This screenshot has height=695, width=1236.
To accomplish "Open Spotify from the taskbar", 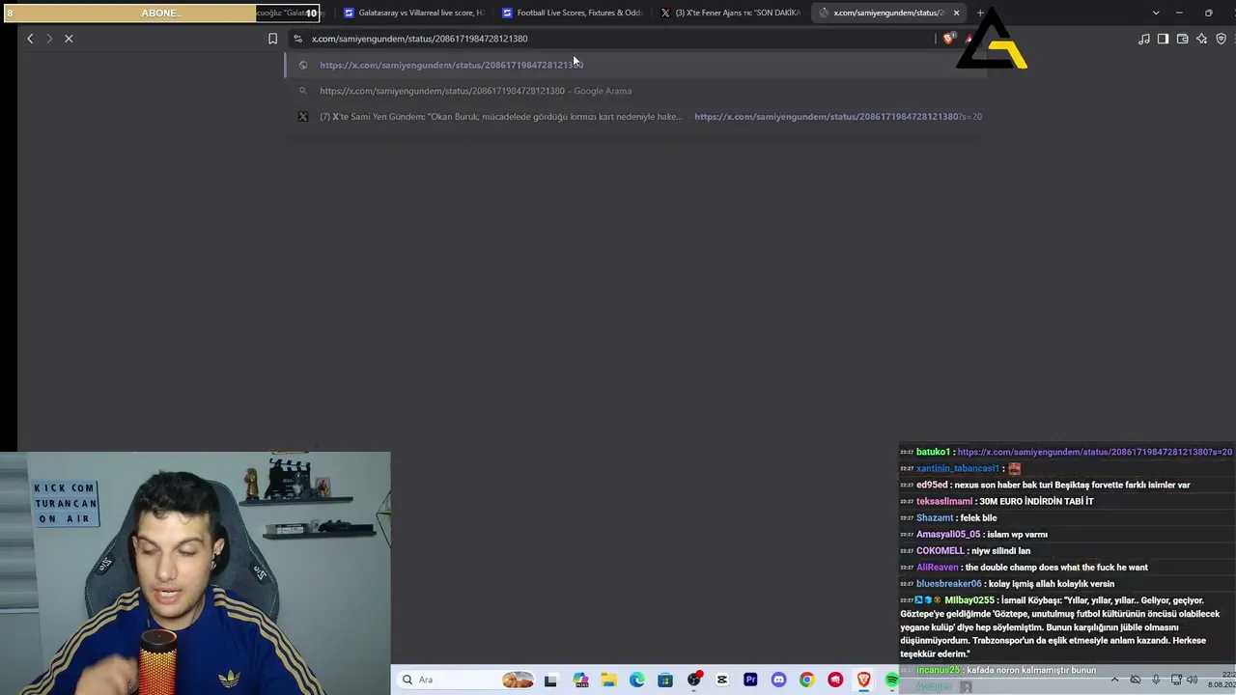I will (x=892, y=680).
